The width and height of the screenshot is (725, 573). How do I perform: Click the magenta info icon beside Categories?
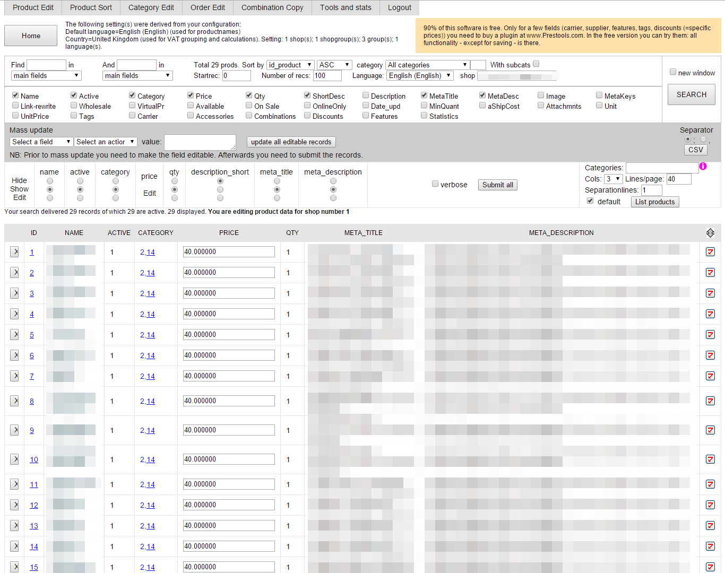pyautogui.click(x=703, y=167)
